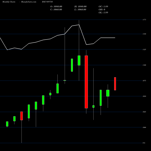Click the lowest price axis label '975'
This screenshot has width=151, height=151.
tap(144, 143)
